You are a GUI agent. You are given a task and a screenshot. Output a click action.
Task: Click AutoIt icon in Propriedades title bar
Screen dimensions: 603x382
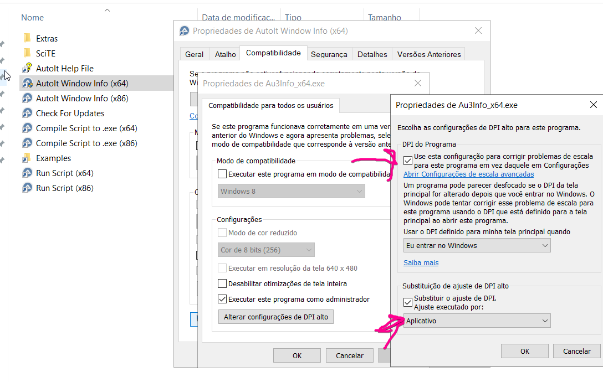pos(185,31)
